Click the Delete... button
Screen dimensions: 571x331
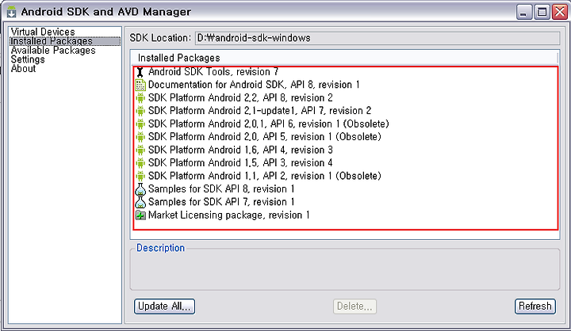click(354, 306)
